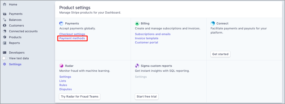This screenshot has width=285, height=104.
Task: Click the greyed Sigma Settings link
Action: point(141,77)
